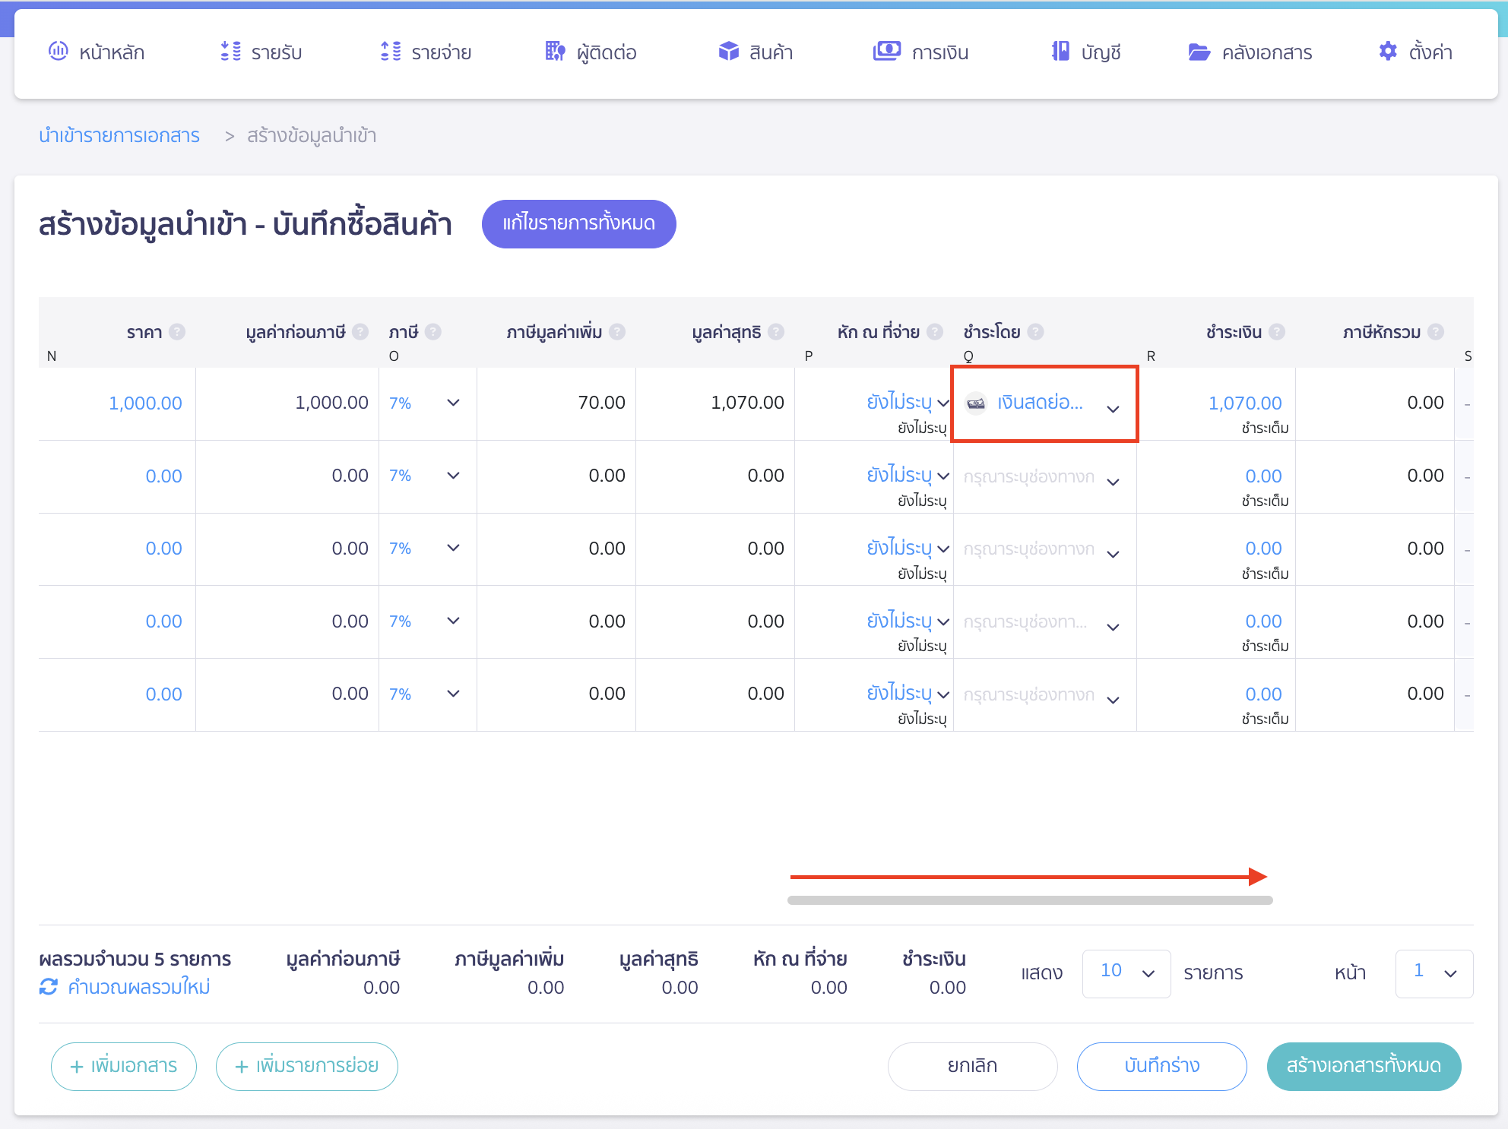Image resolution: width=1508 pixels, height=1129 pixels.
Task: Open the ผู้ติดต่อ contacts icon
Action: pyautogui.click(x=554, y=52)
